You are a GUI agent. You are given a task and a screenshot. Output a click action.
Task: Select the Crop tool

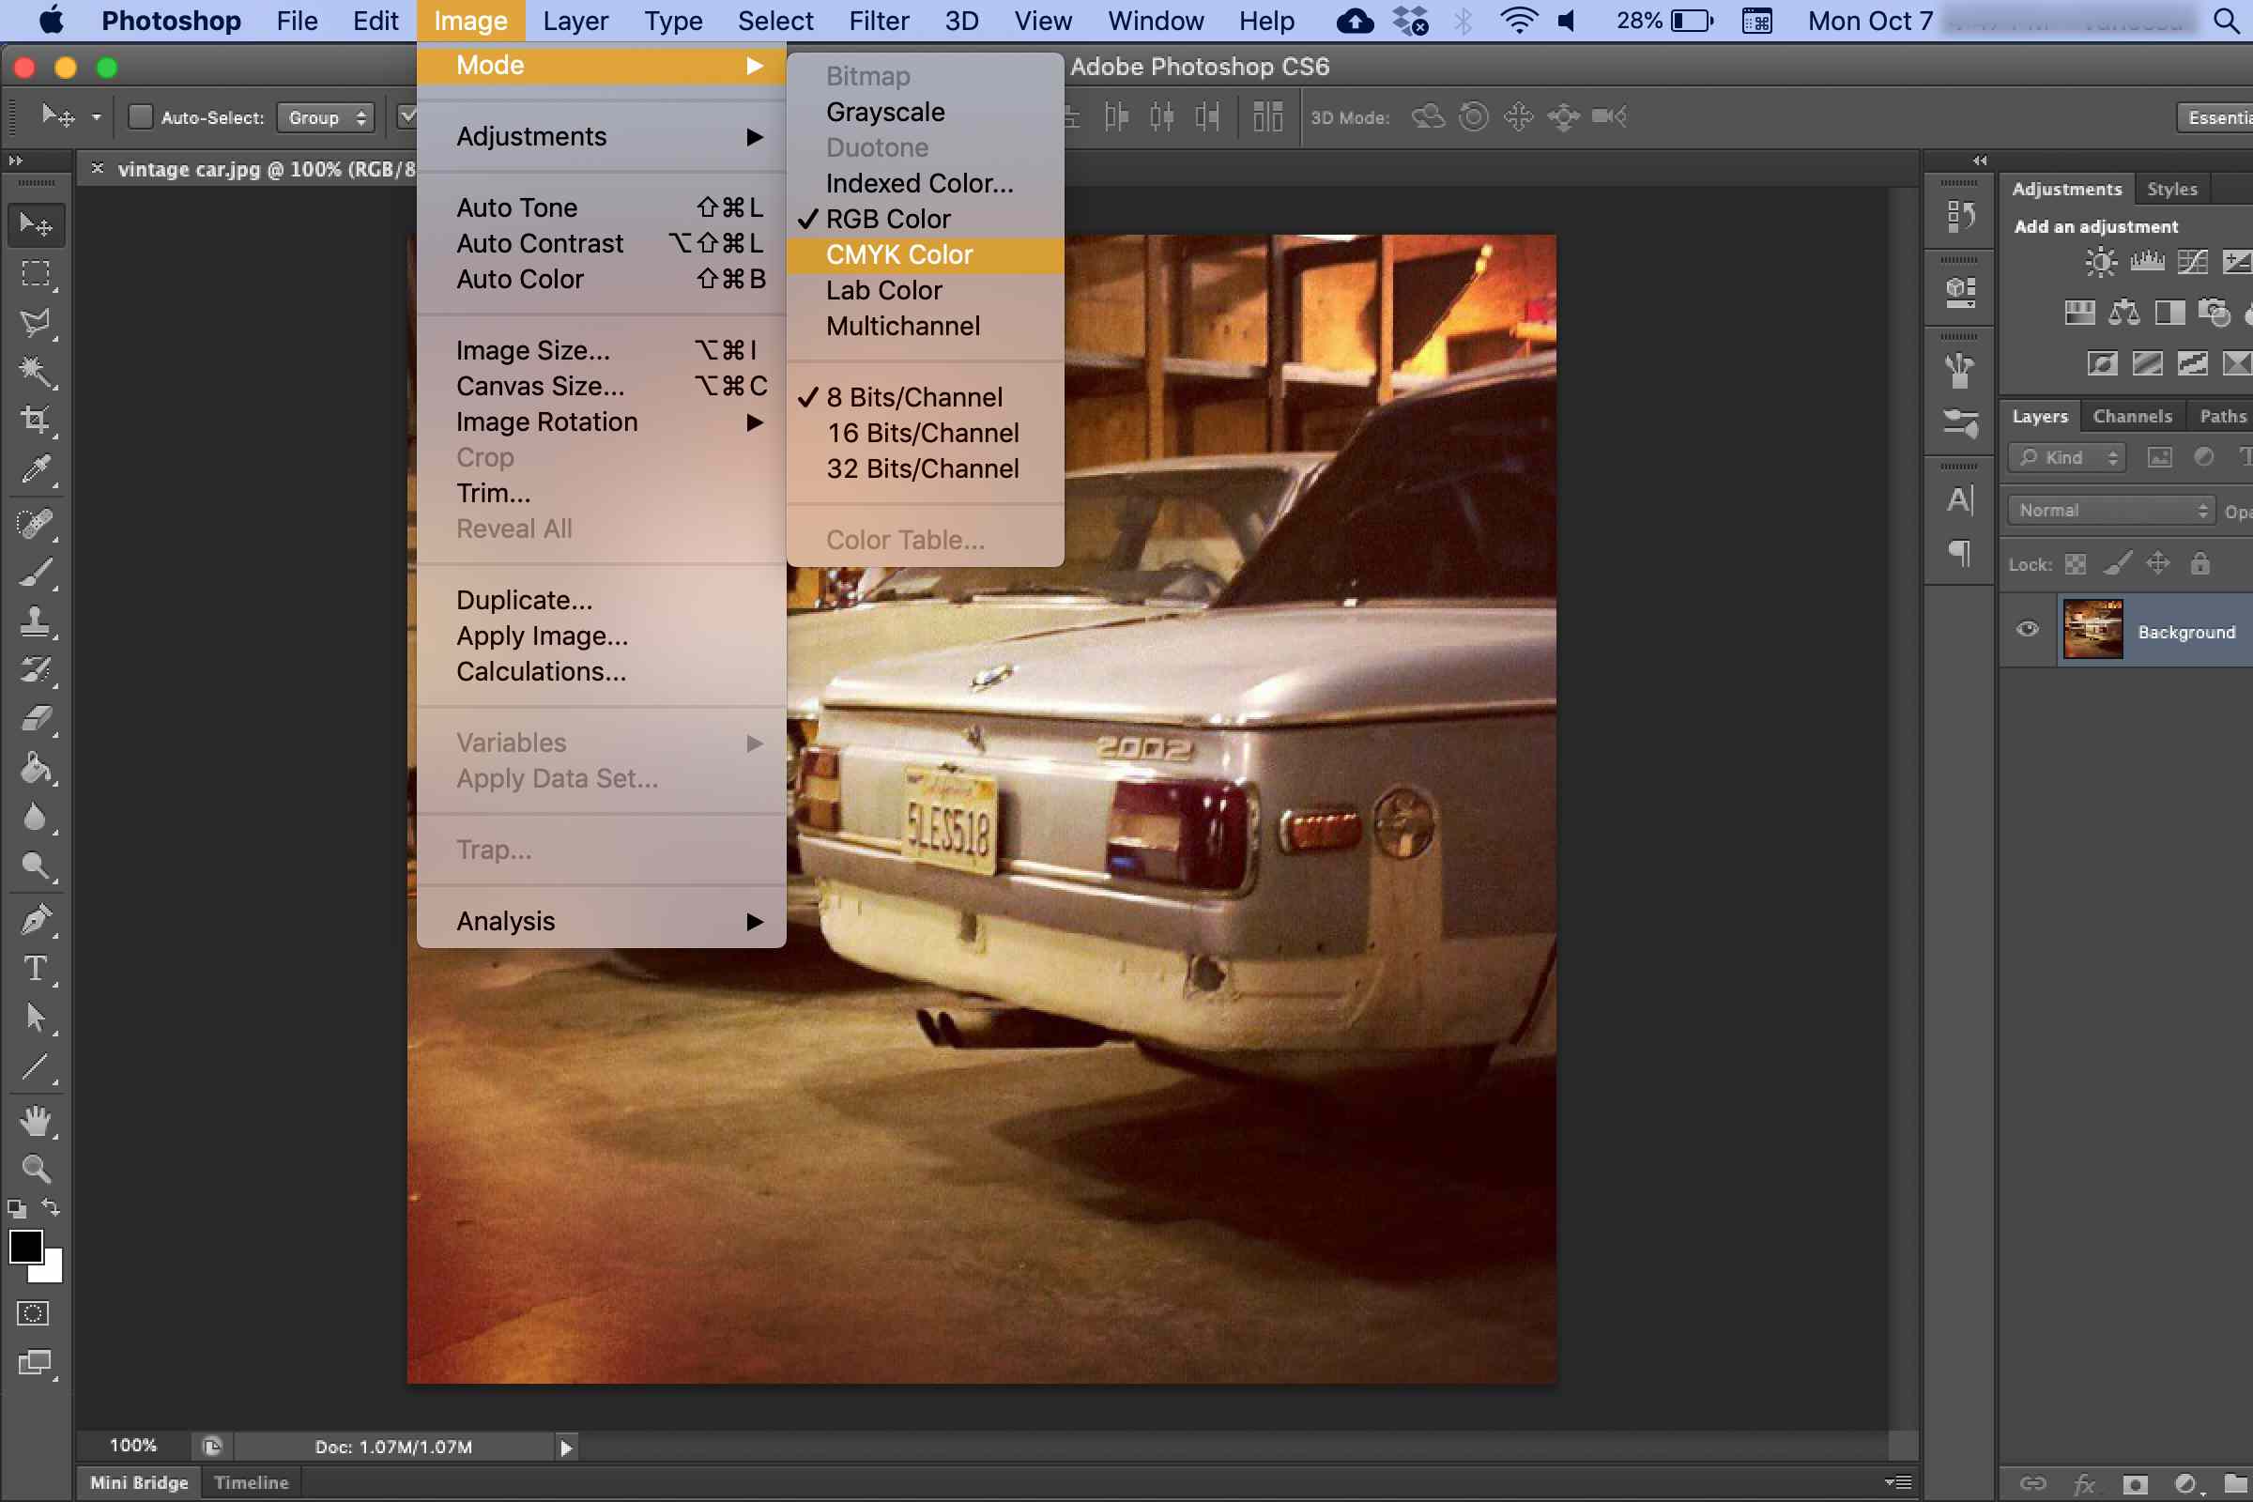[x=37, y=420]
